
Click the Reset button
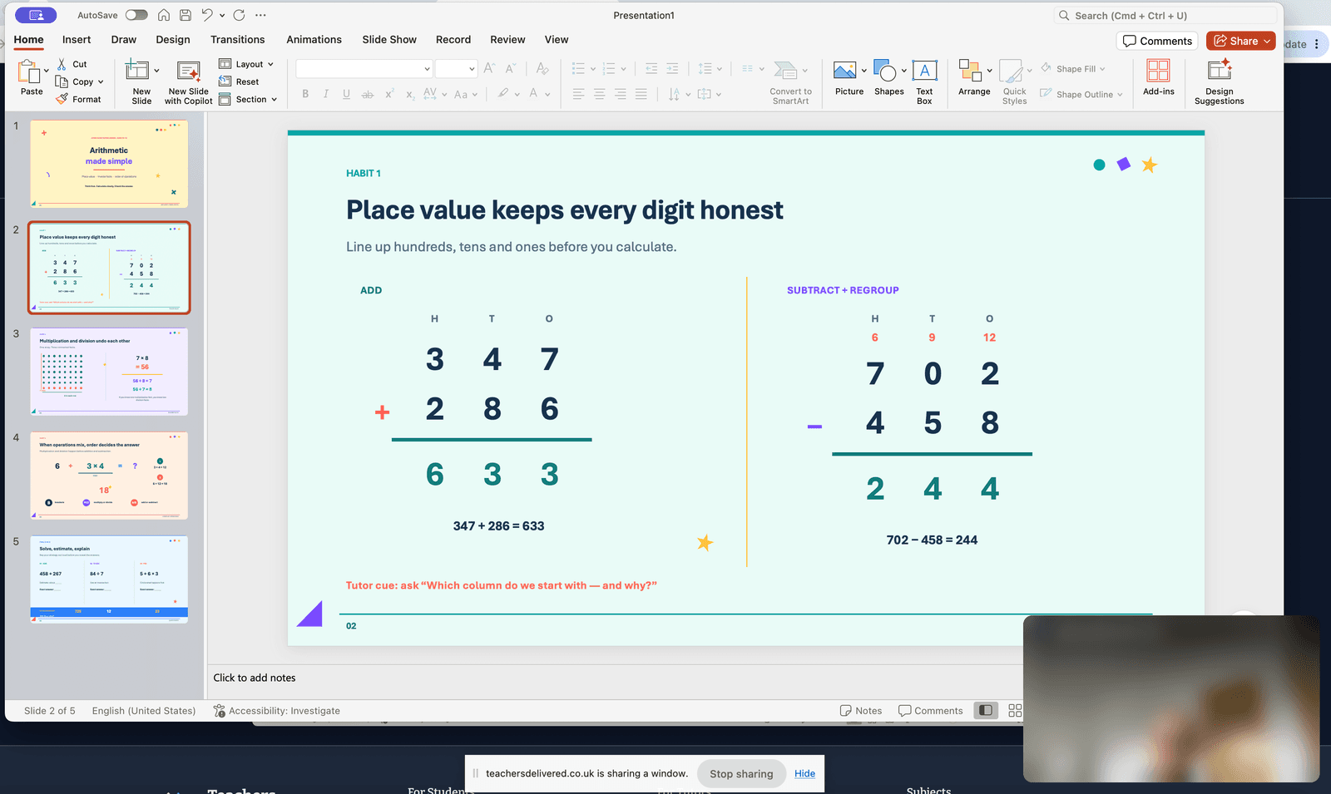click(240, 81)
